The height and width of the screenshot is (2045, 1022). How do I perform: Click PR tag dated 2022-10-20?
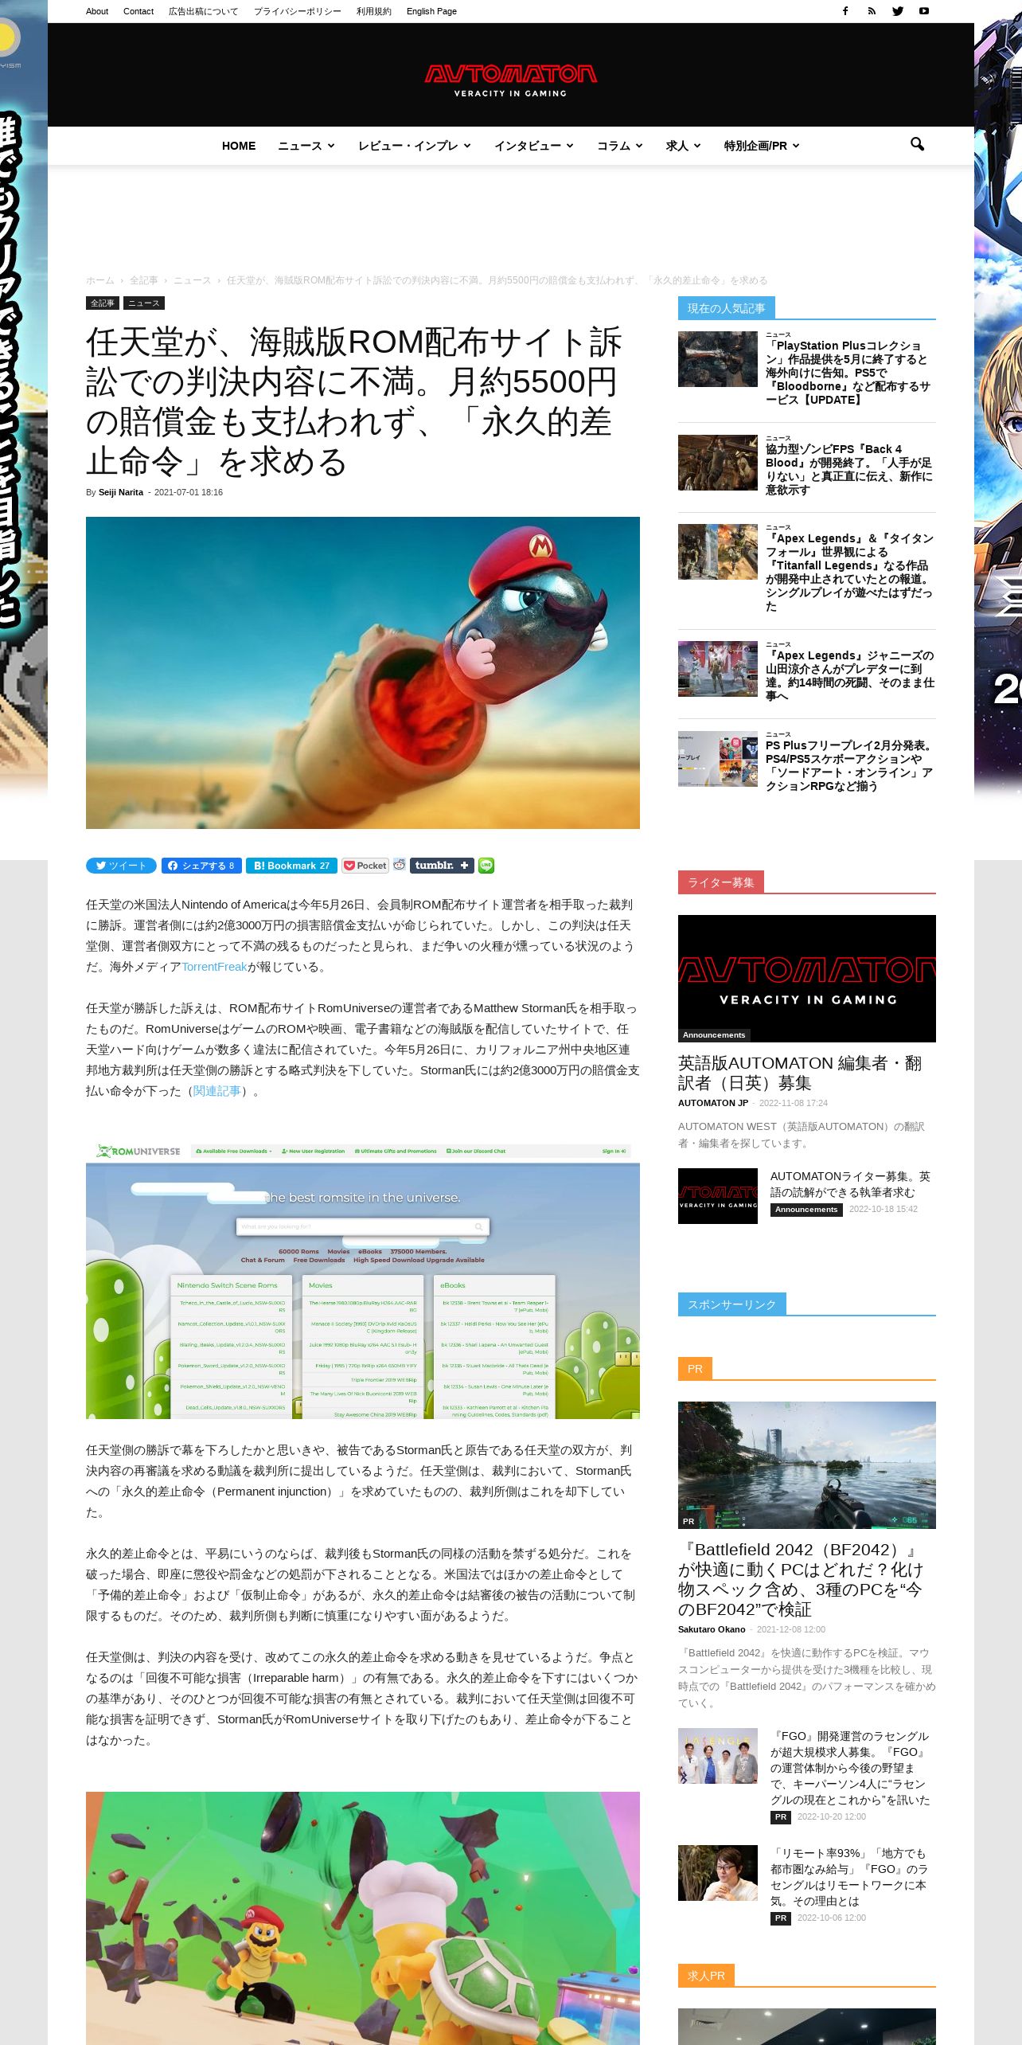(781, 1817)
